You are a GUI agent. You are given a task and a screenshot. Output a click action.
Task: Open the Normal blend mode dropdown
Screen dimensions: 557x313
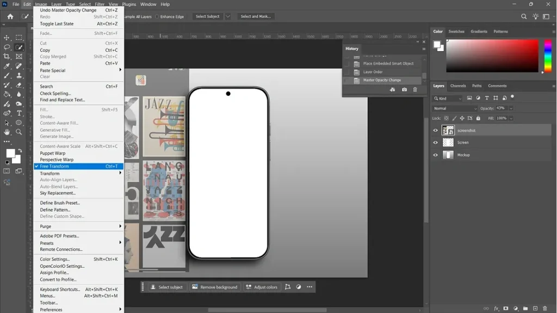(455, 108)
